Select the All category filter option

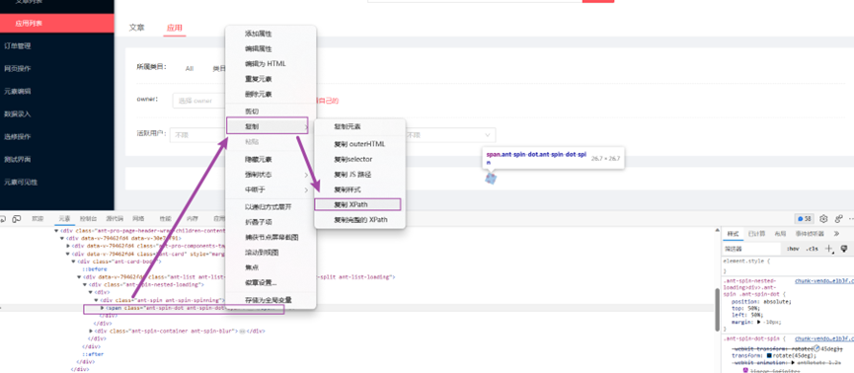(189, 69)
